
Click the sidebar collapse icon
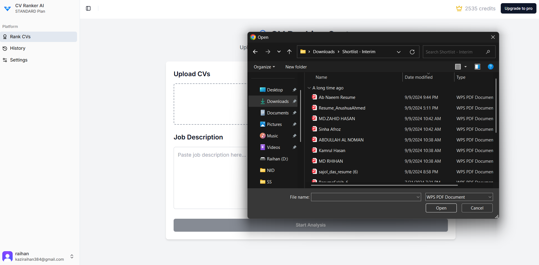pos(88,8)
